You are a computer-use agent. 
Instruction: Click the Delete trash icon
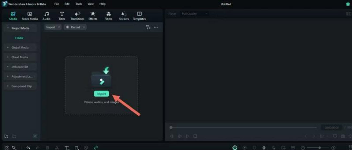tap(47, 148)
